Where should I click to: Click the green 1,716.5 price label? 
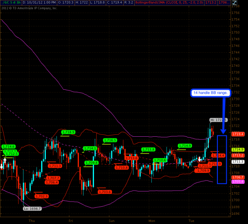110,140
